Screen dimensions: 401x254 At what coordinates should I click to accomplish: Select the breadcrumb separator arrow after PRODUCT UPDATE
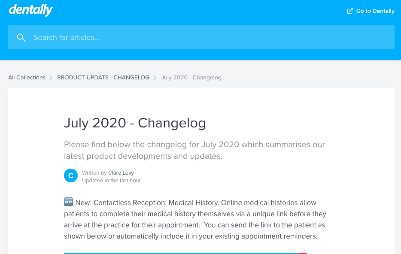pos(155,78)
